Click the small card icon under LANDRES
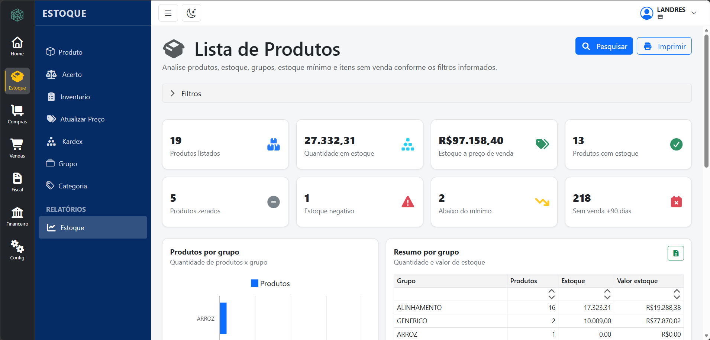This screenshot has width=710, height=340. click(660, 17)
